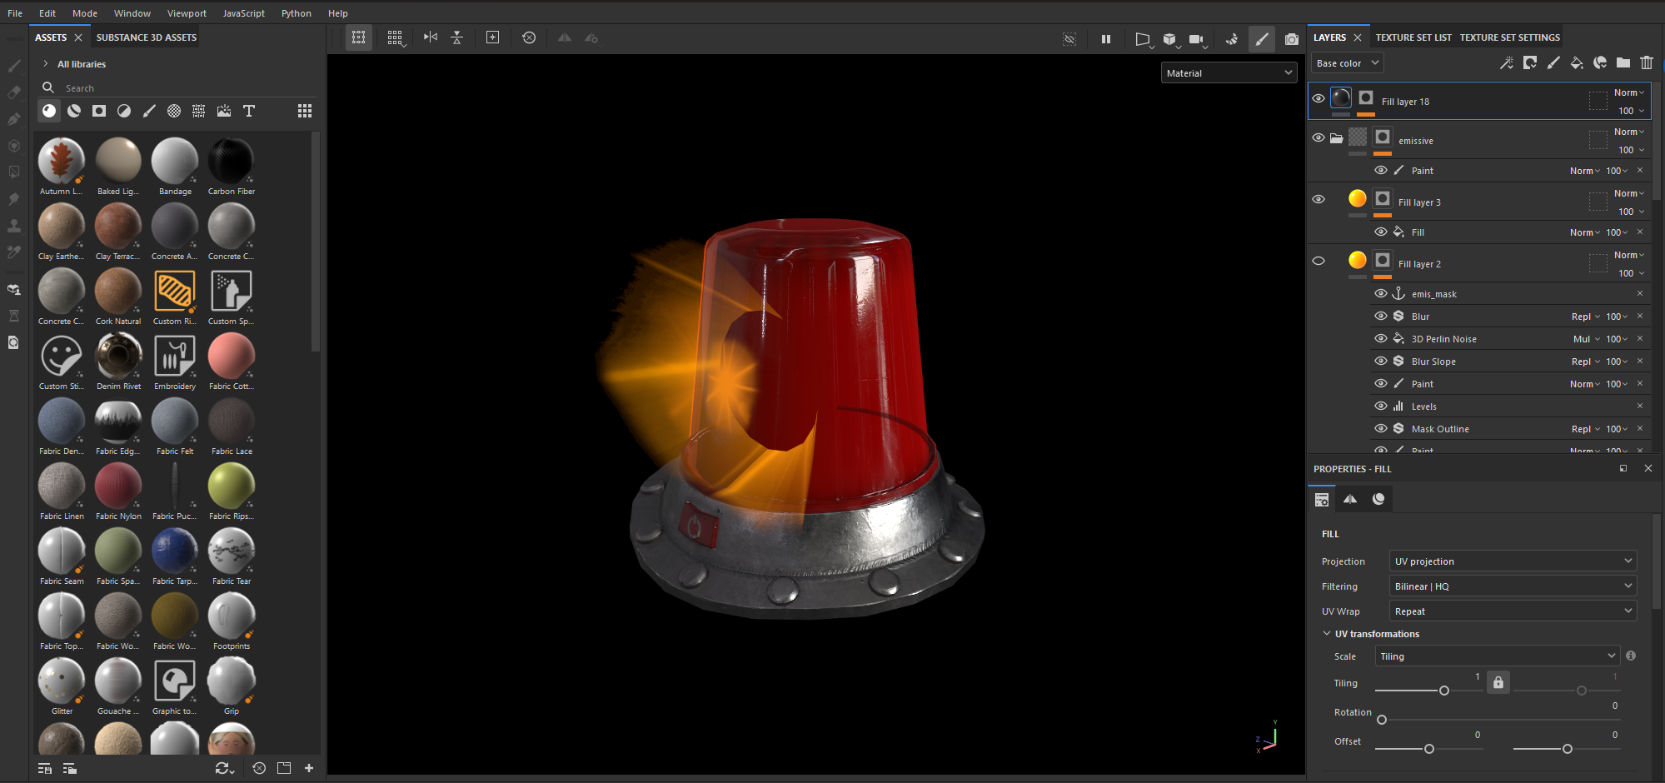The height and width of the screenshot is (783, 1665).
Task: Open the Viewport menu
Action: click(187, 13)
